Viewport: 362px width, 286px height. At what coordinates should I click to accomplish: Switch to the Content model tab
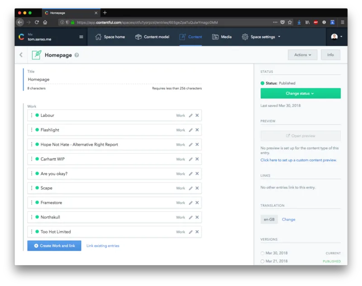(x=152, y=37)
